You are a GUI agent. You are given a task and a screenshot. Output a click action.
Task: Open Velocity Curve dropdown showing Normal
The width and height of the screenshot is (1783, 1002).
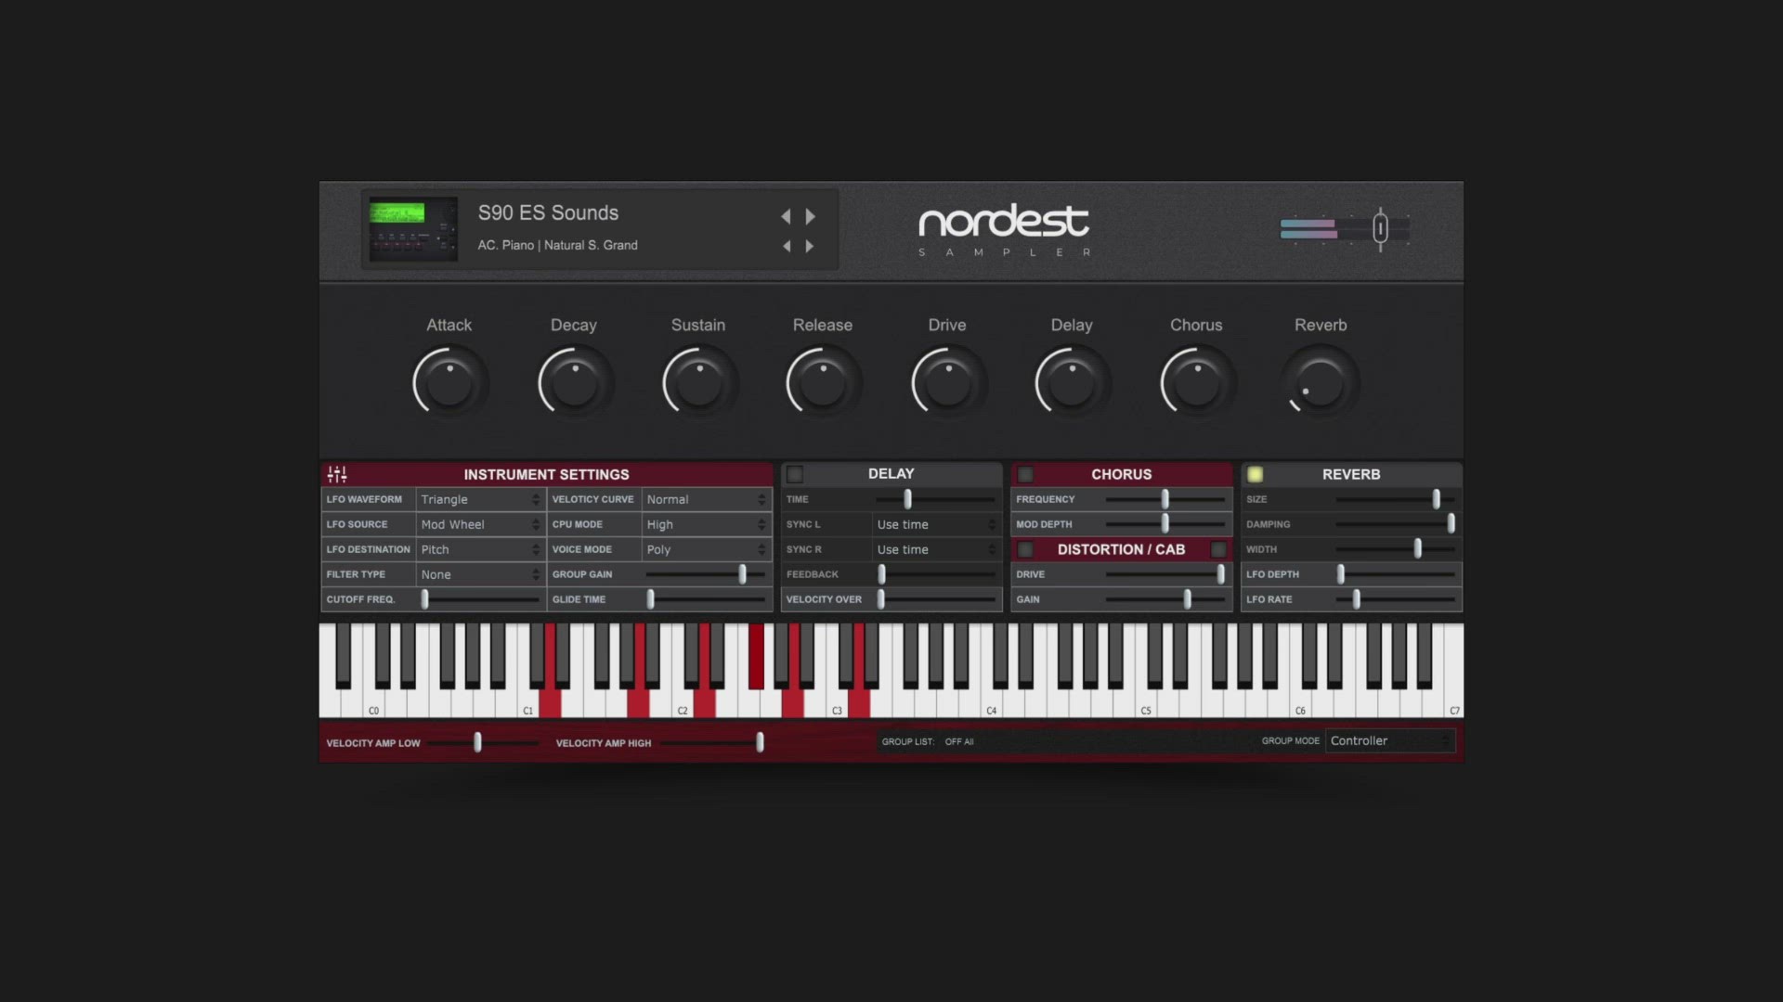coord(706,499)
